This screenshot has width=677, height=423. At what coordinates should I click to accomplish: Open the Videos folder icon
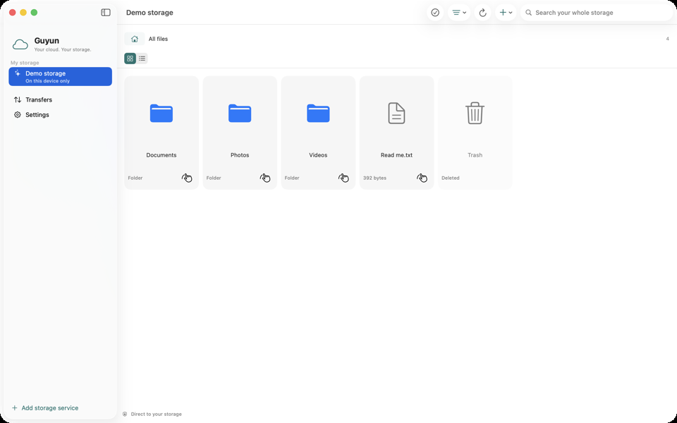(318, 113)
